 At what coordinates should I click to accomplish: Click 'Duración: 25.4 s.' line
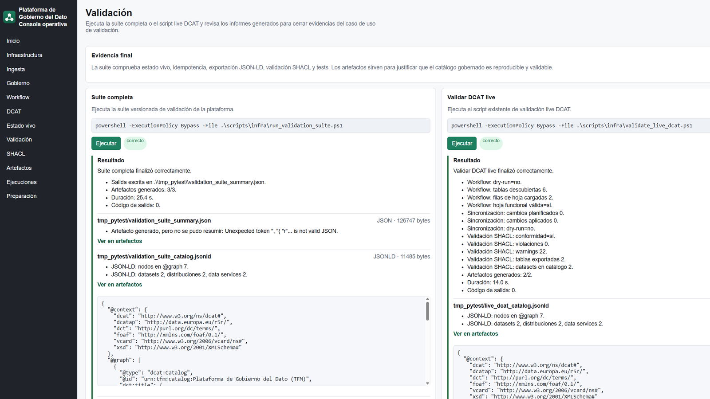click(x=132, y=198)
